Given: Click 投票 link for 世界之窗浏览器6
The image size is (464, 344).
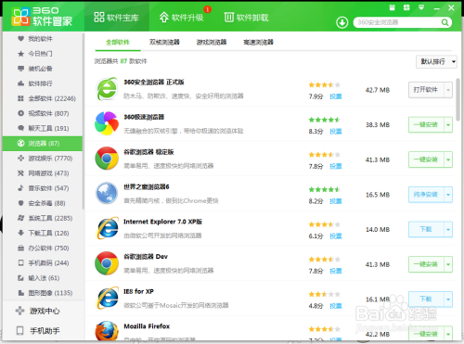Looking at the screenshot, I should click(x=336, y=201).
